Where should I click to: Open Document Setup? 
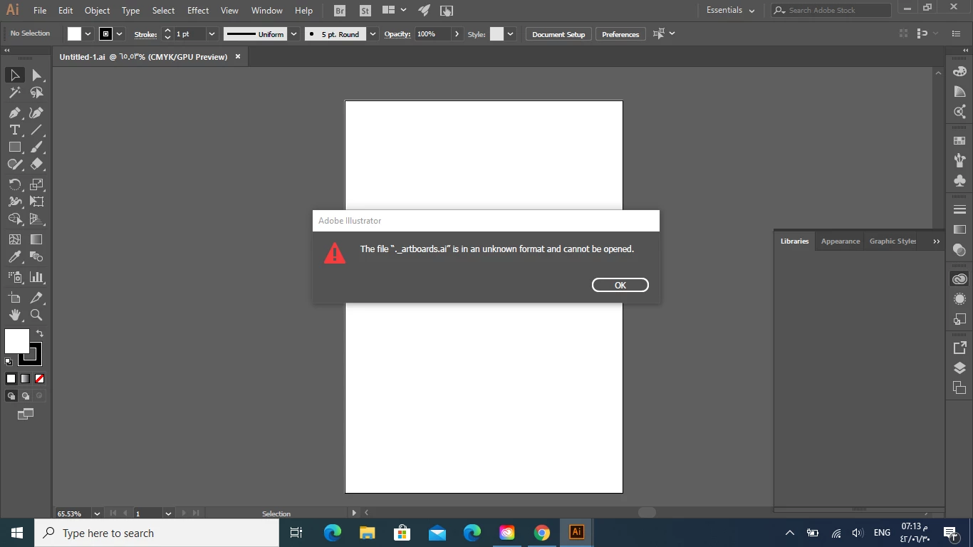[x=558, y=34]
